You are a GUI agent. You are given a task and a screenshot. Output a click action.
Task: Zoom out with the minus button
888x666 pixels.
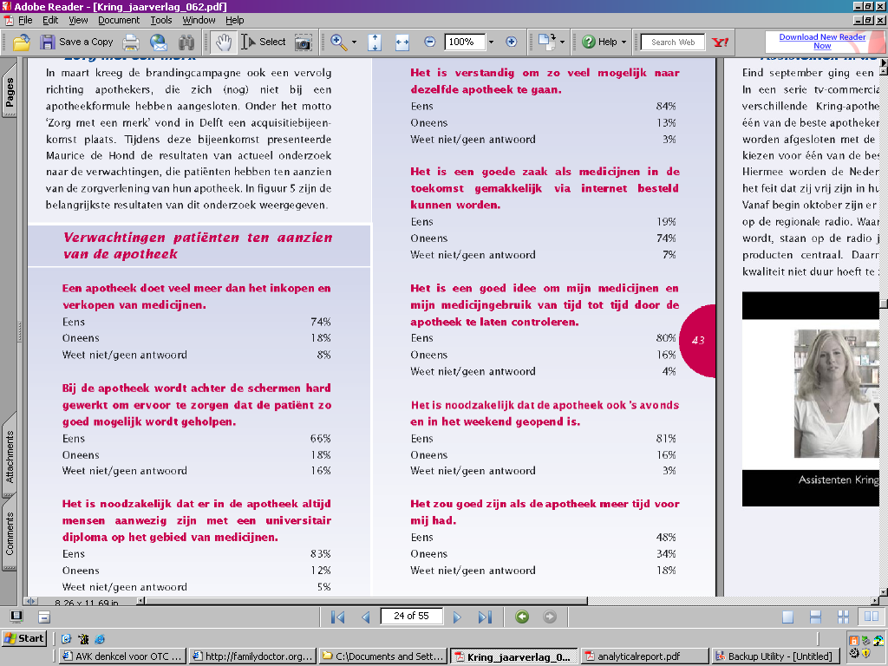(430, 42)
